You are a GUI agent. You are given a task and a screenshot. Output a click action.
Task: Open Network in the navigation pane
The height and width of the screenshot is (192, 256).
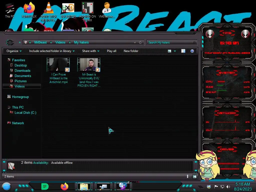18,123
